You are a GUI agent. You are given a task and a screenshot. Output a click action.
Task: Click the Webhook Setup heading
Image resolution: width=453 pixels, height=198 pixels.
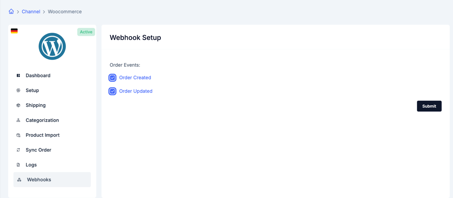[x=135, y=38]
